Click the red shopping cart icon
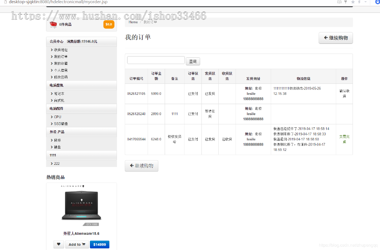This screenshot has width=380, height=250. (53, 24)
